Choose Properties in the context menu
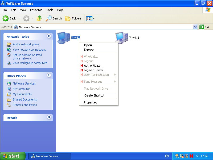213x160 pixels. (98, 102)
